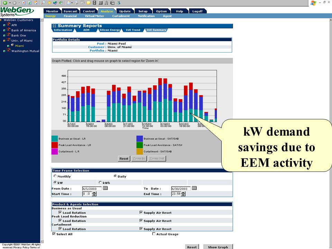Enable the Actual Usage checkbox
The image size is (332, 249).
pyautogui.click(x=154, y=234)
